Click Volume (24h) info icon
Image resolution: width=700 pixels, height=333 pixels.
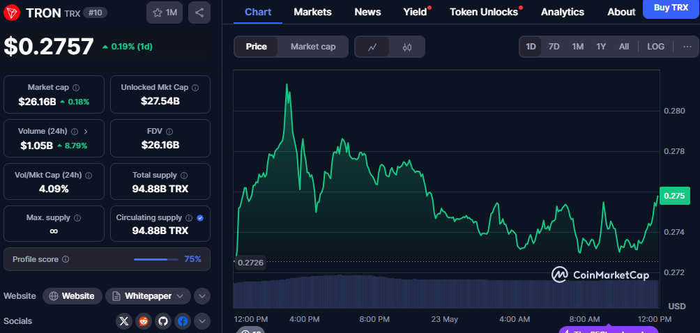point(75,132)
